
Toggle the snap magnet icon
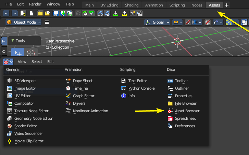coord(188,22)
